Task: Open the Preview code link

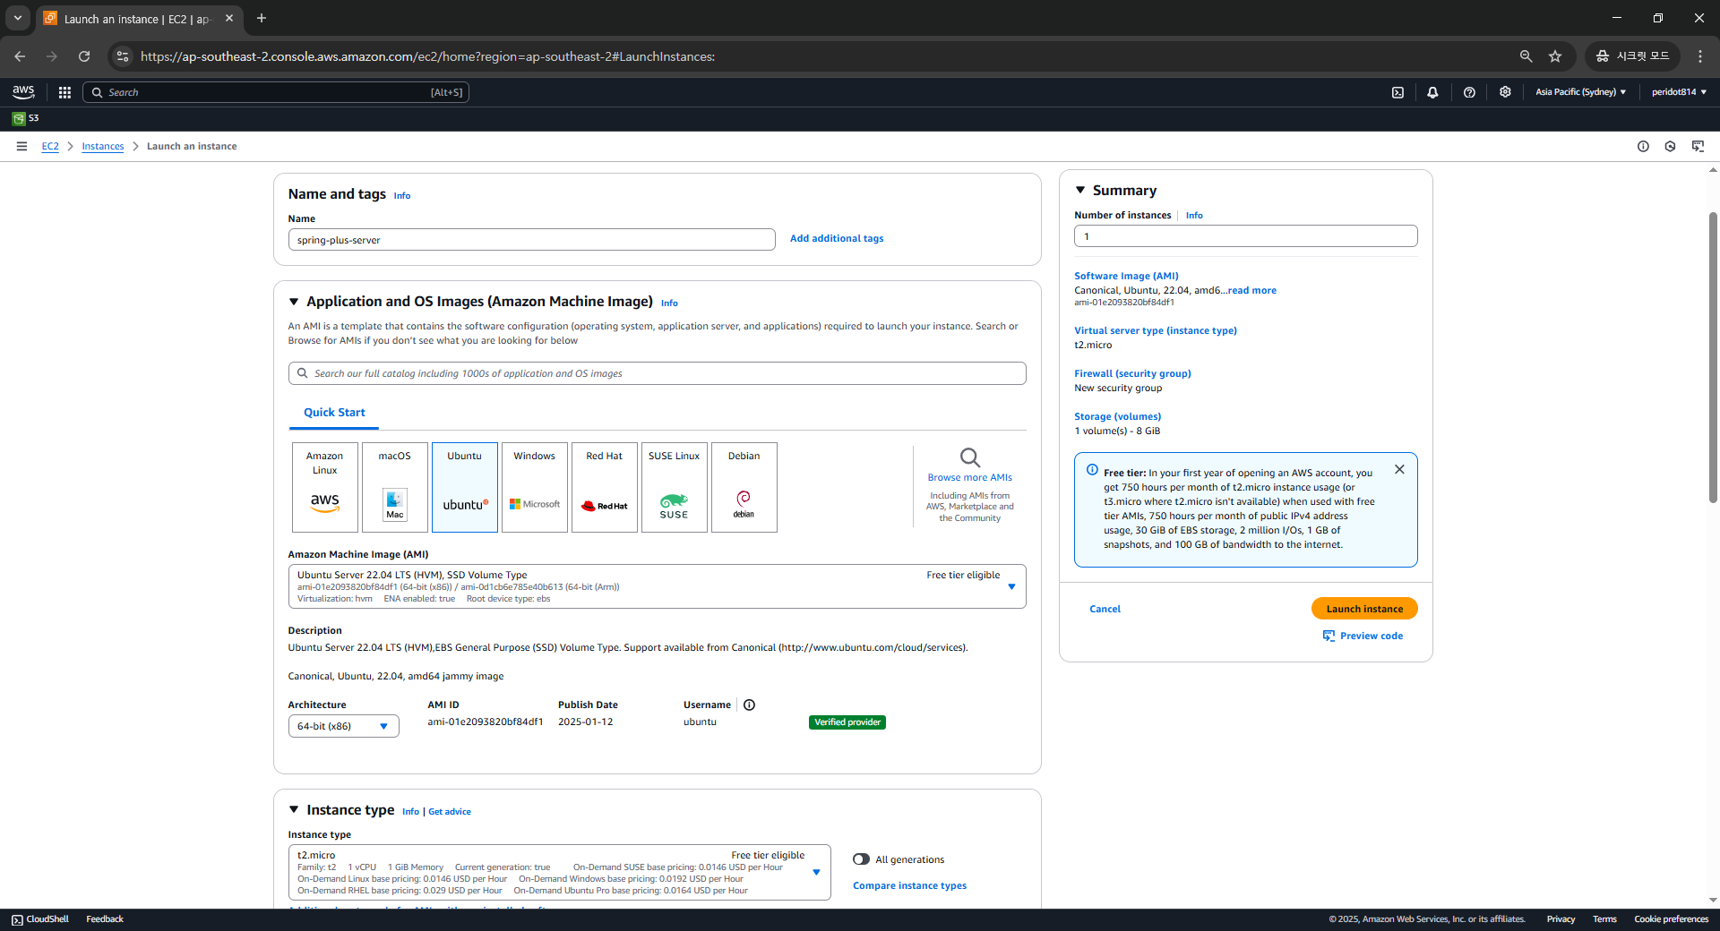Action: (x=1363, y=636)
